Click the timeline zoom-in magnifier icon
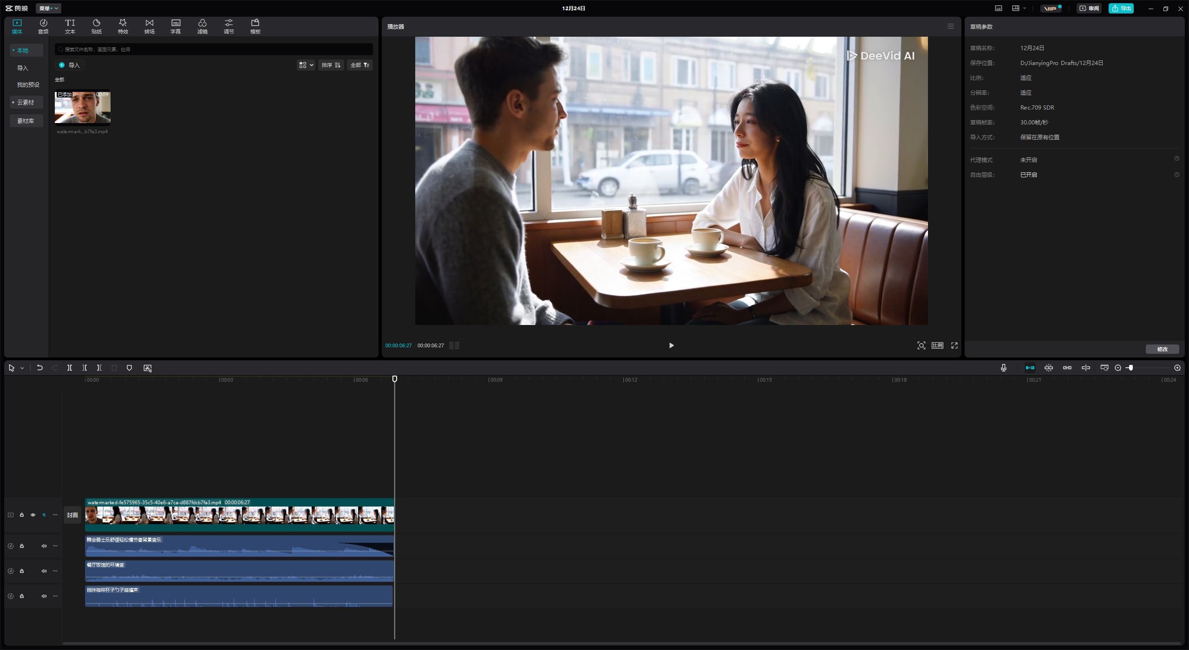 [1177, 368]
